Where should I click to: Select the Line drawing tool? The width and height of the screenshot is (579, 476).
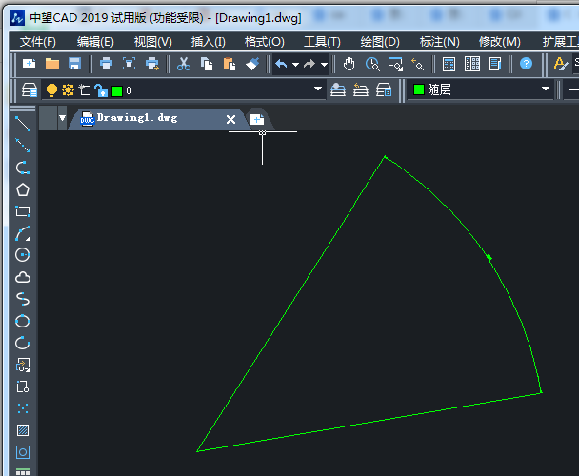coord(23,124)
